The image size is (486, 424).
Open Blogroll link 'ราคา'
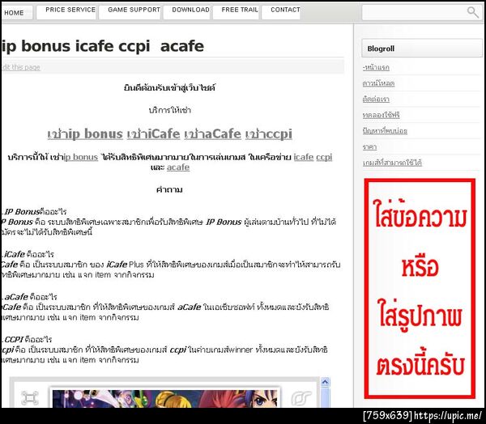(x=369, y=146)
